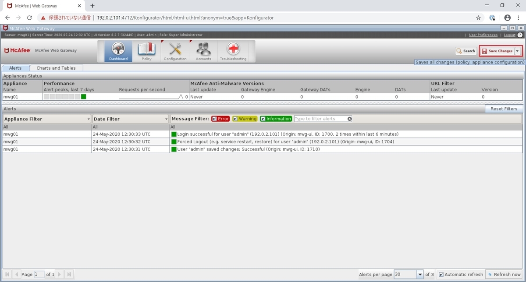
Task: Expand the Save Changes dropdown arrow
Action: point(518,51)
